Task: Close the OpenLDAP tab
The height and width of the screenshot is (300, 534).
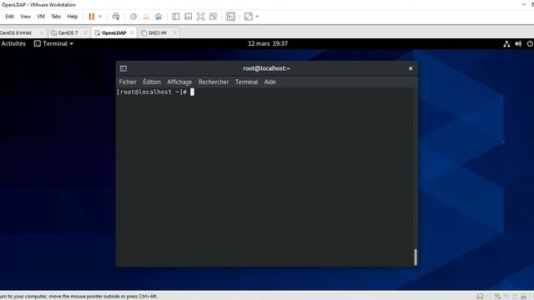Action: 132,32
